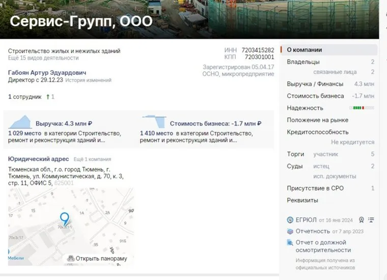Image resolution: width=387 pixels, height=280 pixels.
Task: Click the business value chart icon
Action: point(154,122)
